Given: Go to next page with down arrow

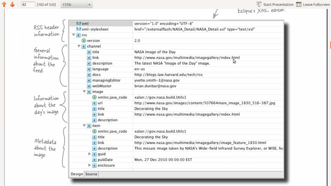Looking at the screenshot, I should (12, 4).
